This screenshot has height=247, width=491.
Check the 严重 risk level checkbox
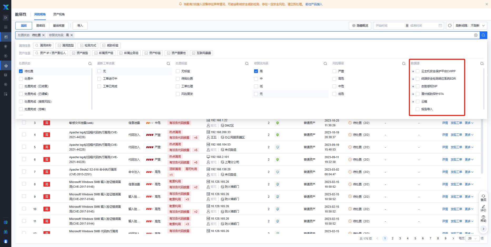334,71
